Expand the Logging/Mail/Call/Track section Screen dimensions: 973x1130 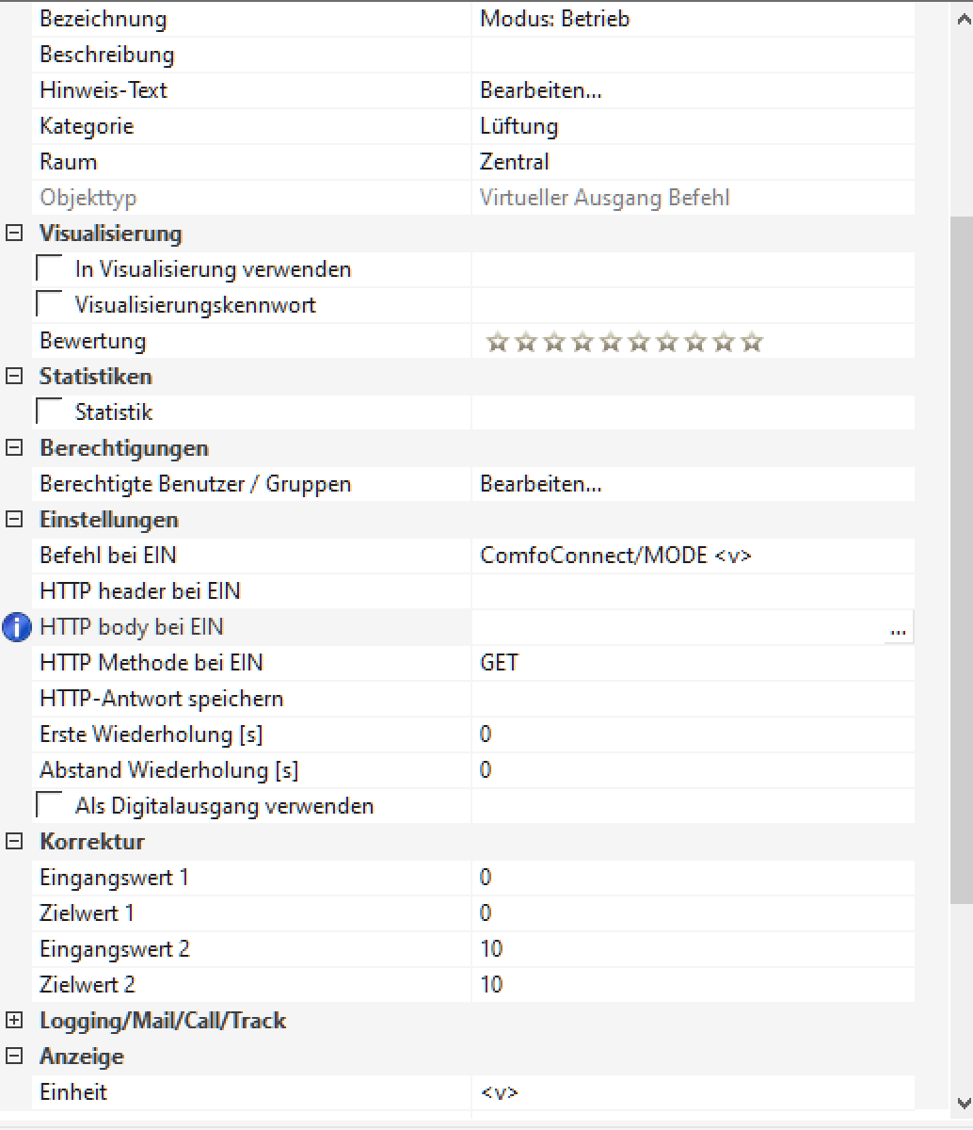coord(14,1021)
